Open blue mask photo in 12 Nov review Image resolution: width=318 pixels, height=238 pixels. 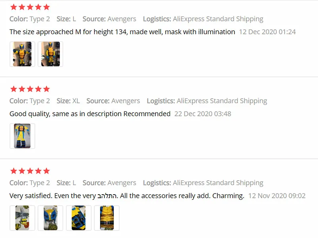point(50,218)
